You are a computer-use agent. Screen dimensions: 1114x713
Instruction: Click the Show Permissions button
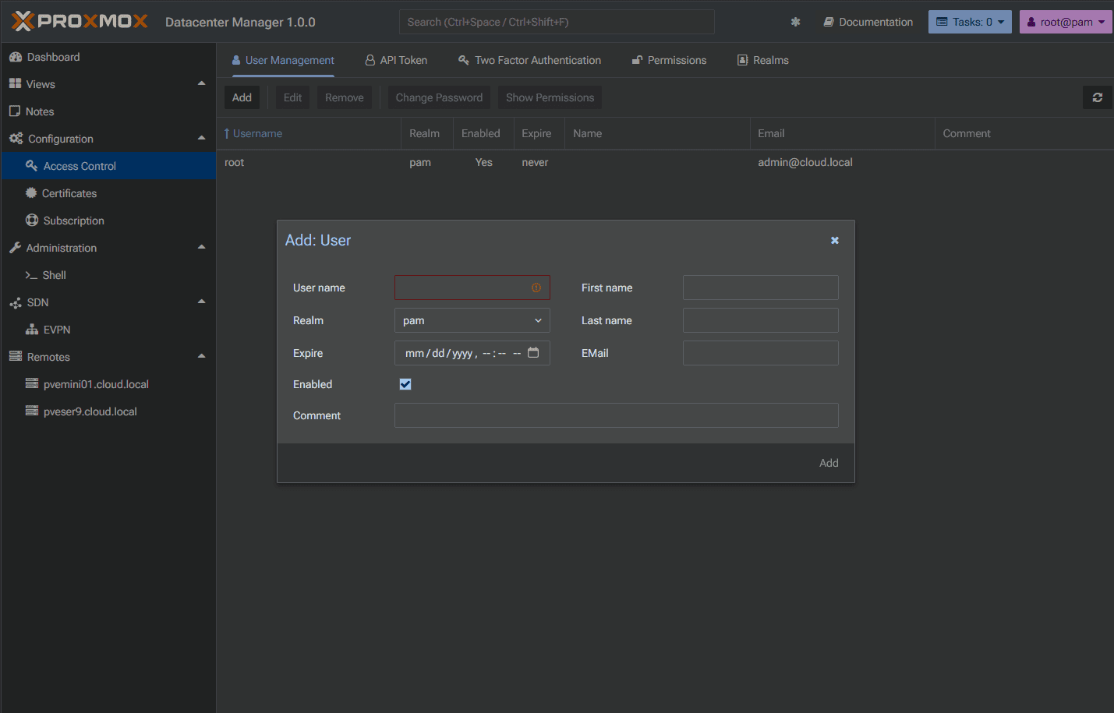(x=550, y=97)
